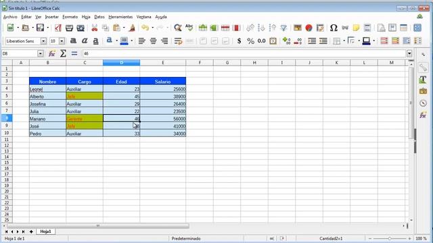Toggle Align Right
The height and width of the screenshot is (243, 433).
[x=164, y=41]
